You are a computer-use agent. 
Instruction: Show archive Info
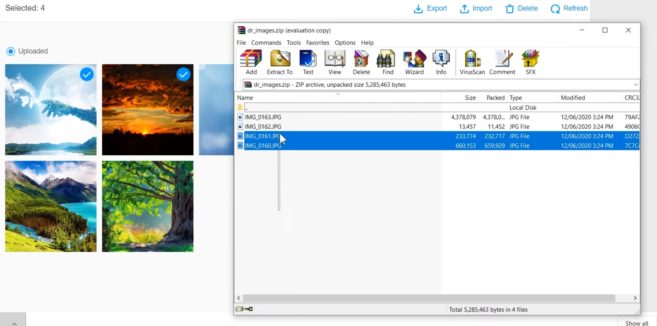click(x=441, y=62)
